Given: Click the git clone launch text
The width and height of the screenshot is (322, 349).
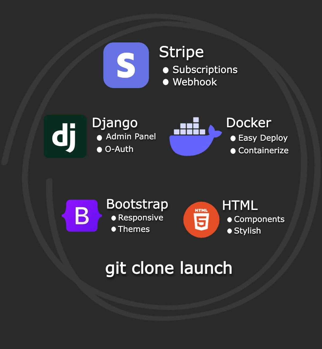Looking at the screenshot, I should [169, 268].
